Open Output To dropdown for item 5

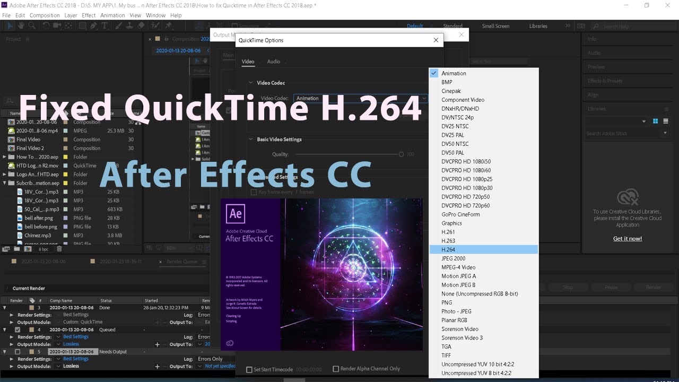(x=201, y=367)
